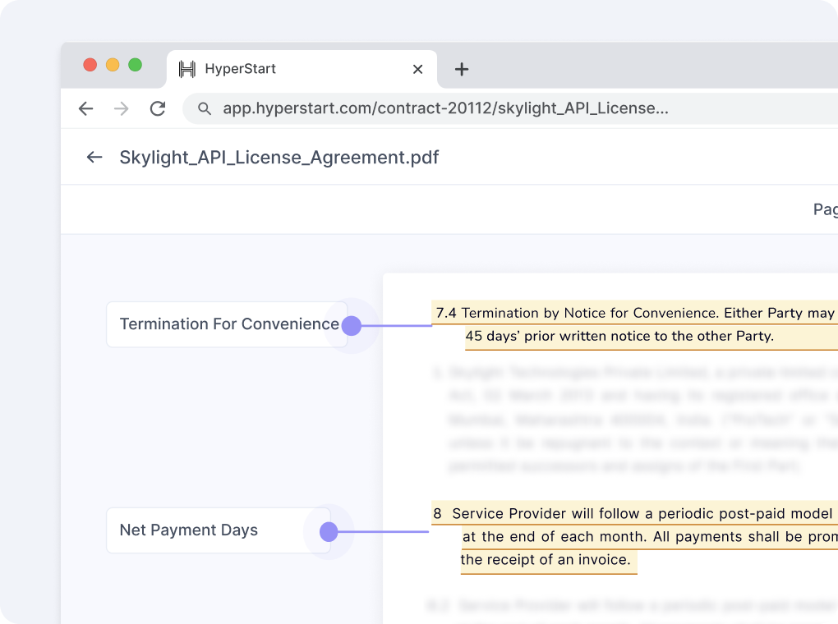Close the HyperStart browser tab
Screen dimensions: 838x624
[x=417, y=70]
